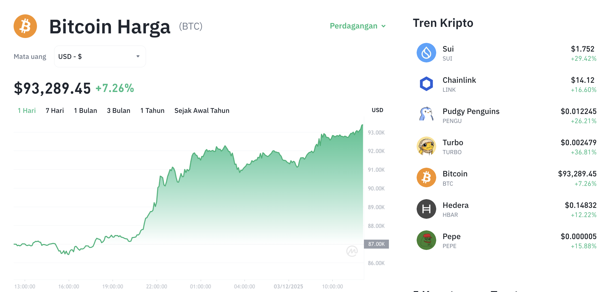This screenshot has height=292, width=599.
Task: Select the Sui coin icon in Tren Kripto
Action: click(x=426, y=53)
